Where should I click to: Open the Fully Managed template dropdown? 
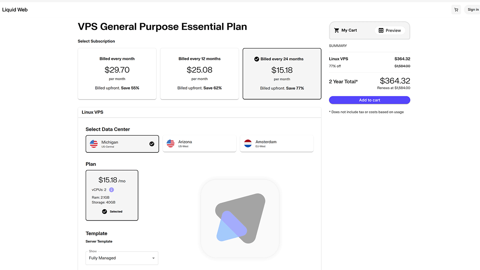coord(122,258)
